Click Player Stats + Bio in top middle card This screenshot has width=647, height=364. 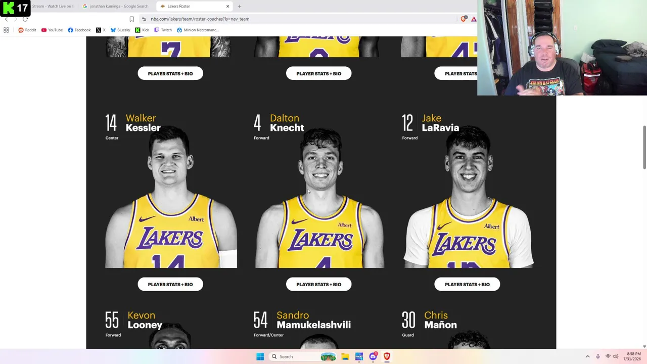[318, 73]
